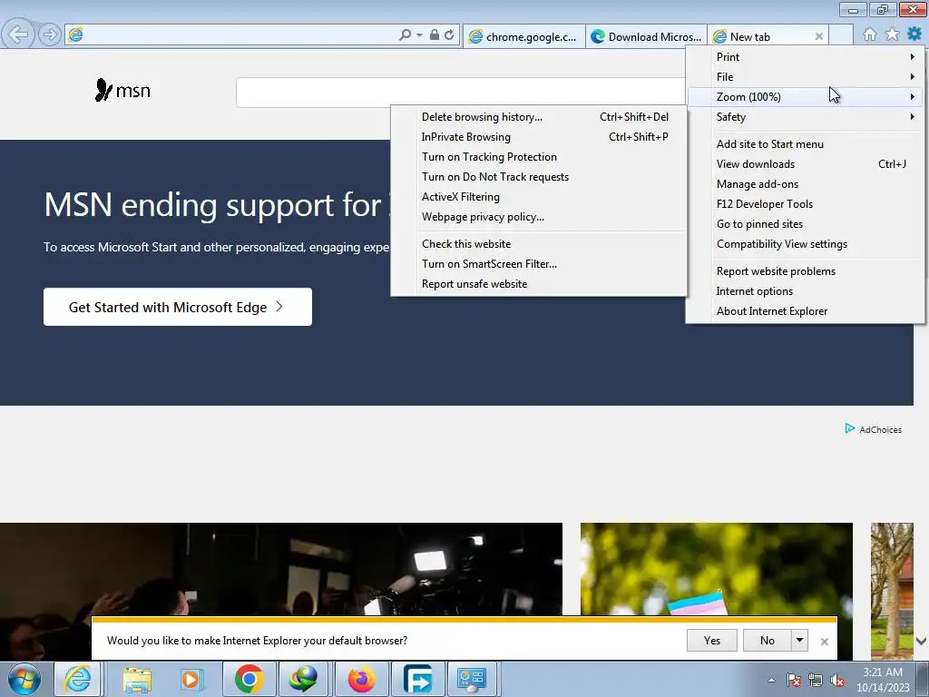Viewport: 929px width, 697px height.
Task: Launch Windows Media Player from taskbar
Action: [x=191, y=679]
